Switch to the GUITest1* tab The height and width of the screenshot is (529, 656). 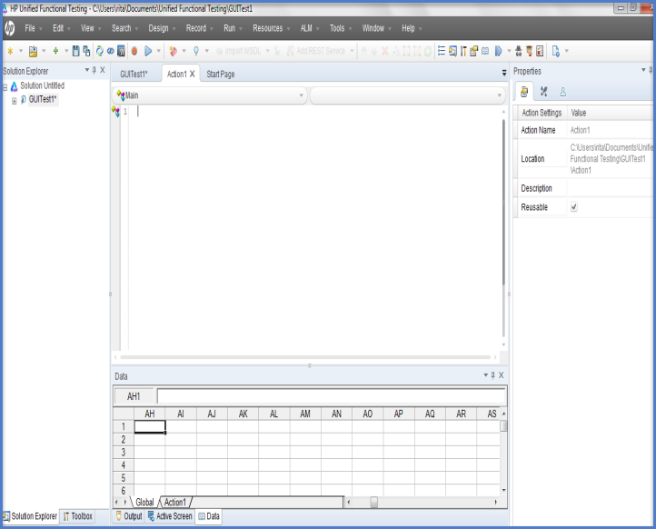[x=134, y=74]
